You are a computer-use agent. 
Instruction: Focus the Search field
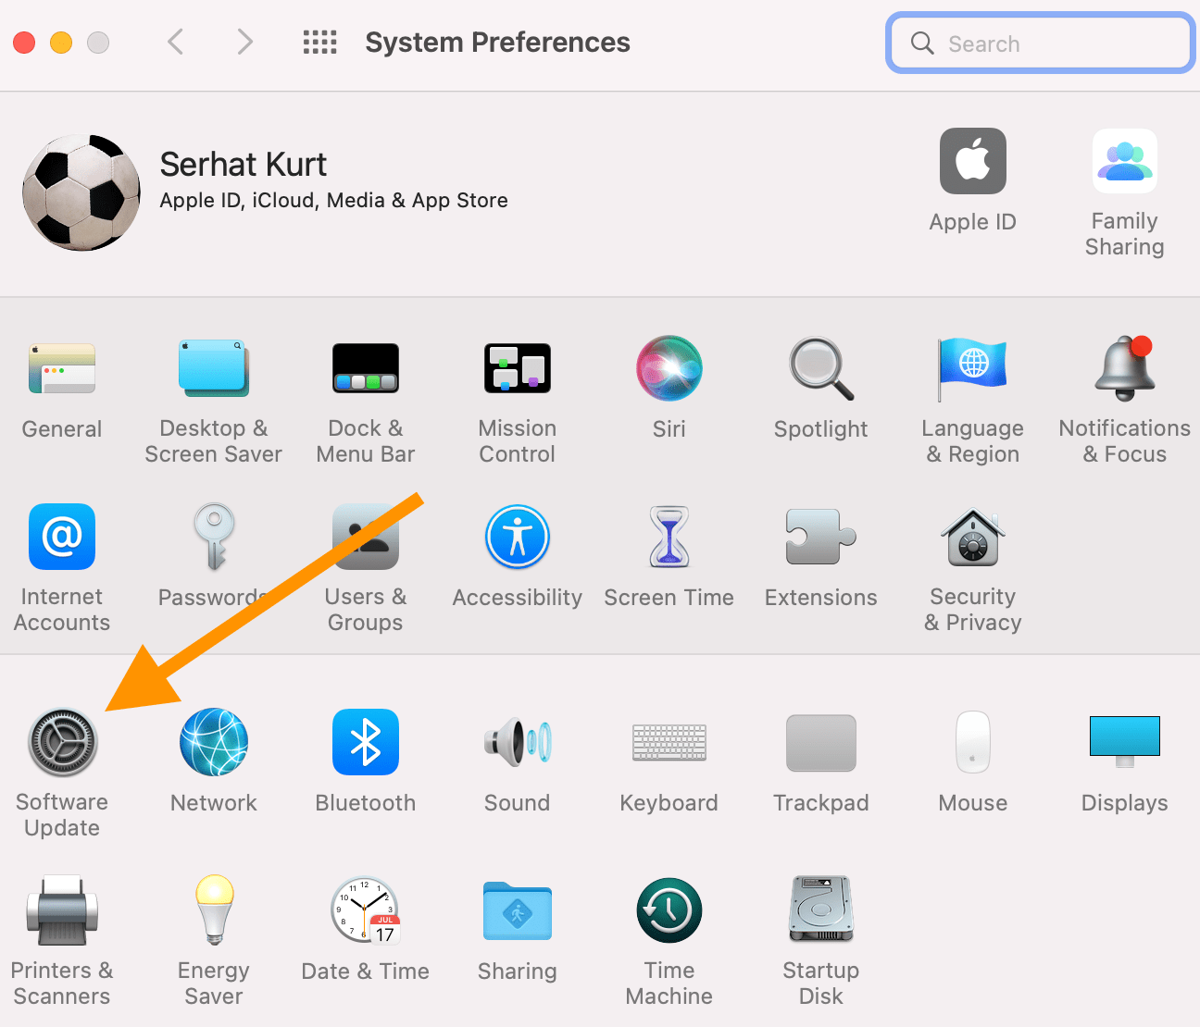1041,43
